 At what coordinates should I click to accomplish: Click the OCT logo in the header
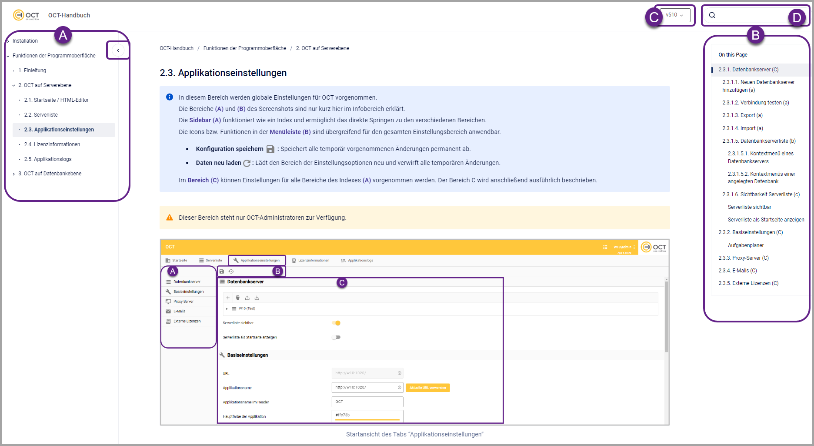coord(27,15)
